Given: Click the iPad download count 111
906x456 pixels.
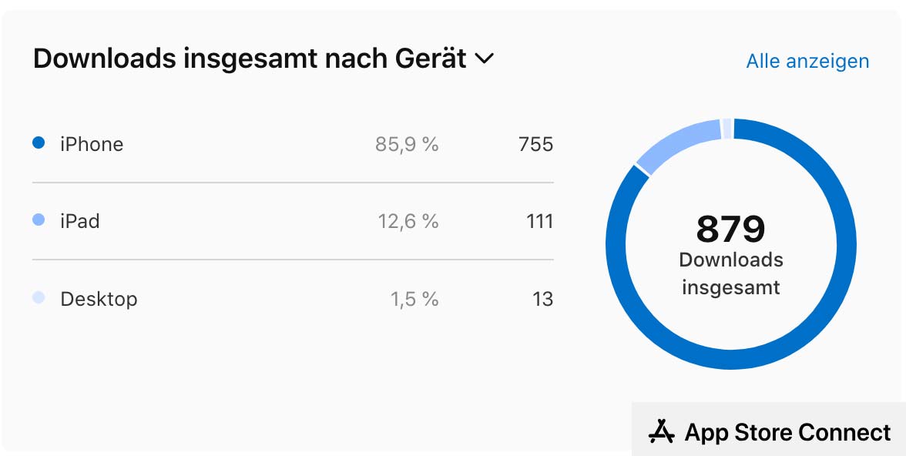Looking at the screenshot, I should click(539, 222).
